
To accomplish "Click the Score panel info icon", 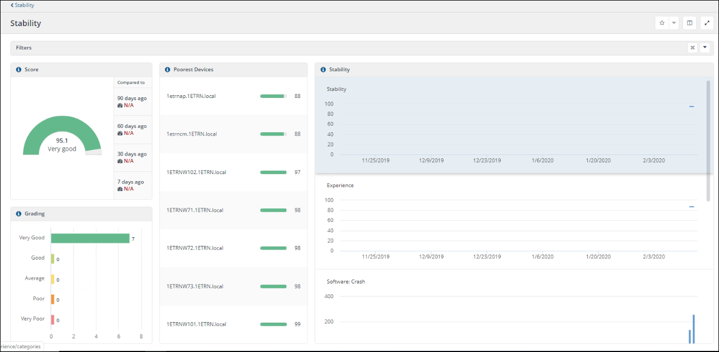I will coord(19,70).
